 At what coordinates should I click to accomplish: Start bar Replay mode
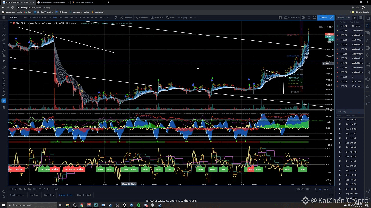183,18
